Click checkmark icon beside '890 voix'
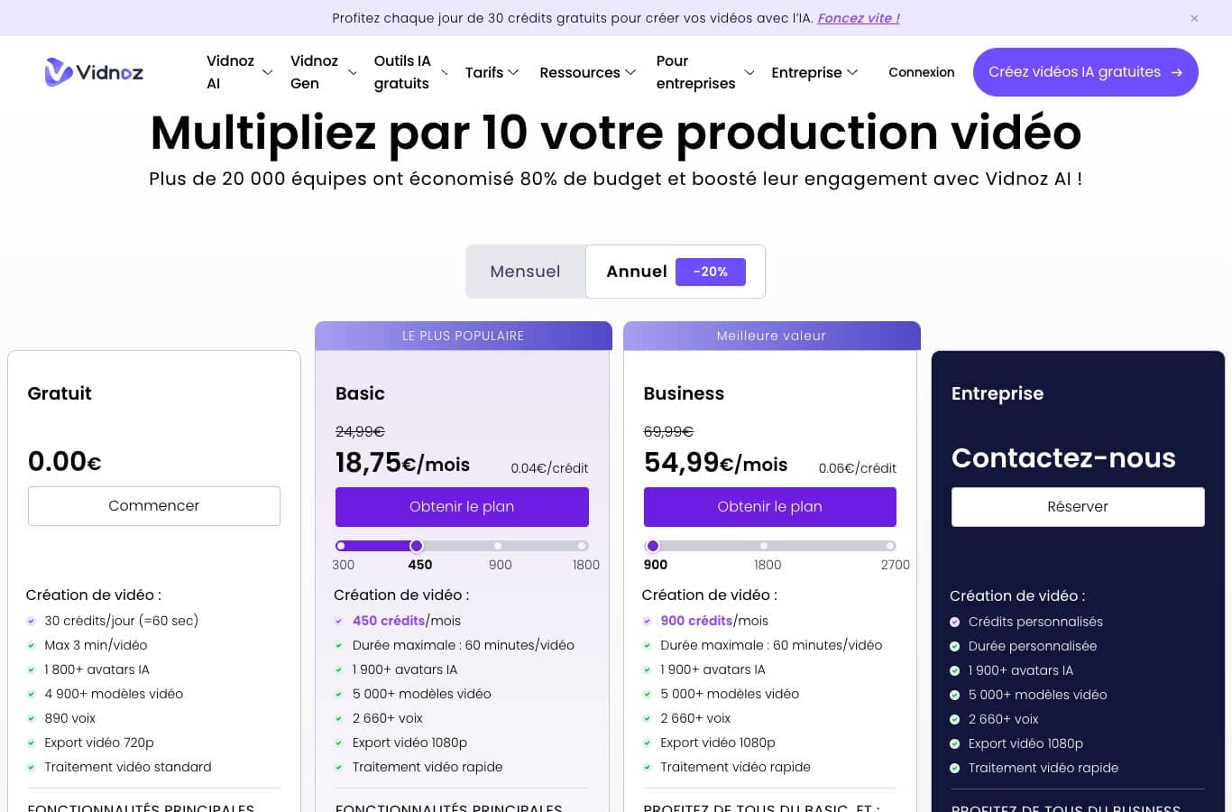This screenshot has width=1232, height=812. click(x=32, y=718)
